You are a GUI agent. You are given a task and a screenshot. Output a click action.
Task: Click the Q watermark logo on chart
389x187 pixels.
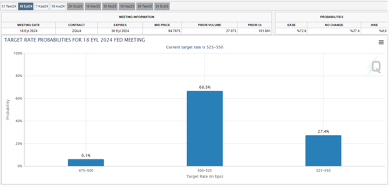pos(375,67)
